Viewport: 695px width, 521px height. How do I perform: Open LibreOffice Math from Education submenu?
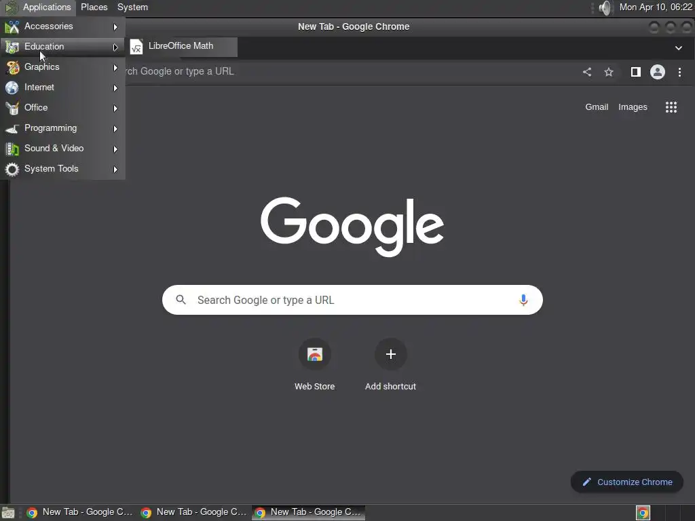coord(182,47)
